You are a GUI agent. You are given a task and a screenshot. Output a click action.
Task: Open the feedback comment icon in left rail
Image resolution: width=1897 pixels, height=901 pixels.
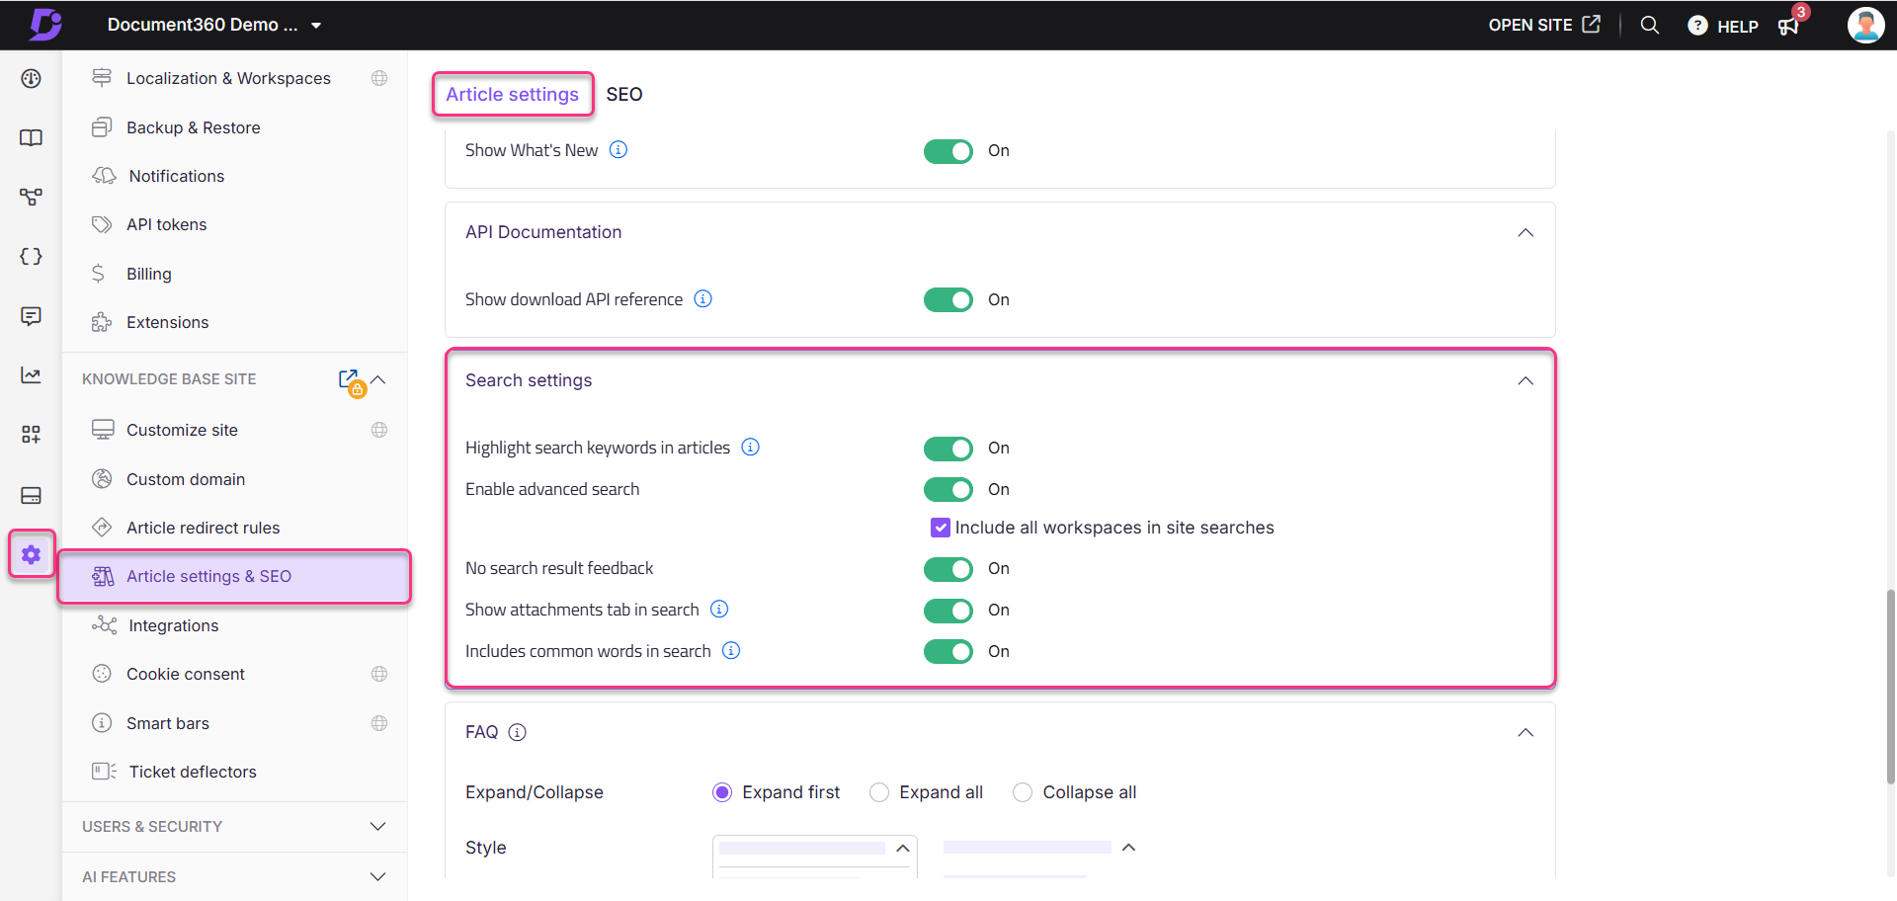[31, 316]
